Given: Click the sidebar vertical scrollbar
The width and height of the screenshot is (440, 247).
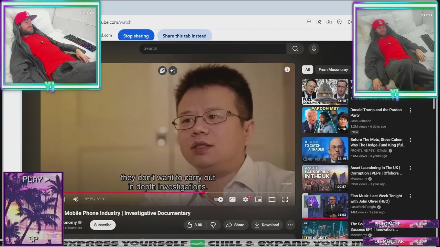Looking at the screenshot, I should point(434,103).
